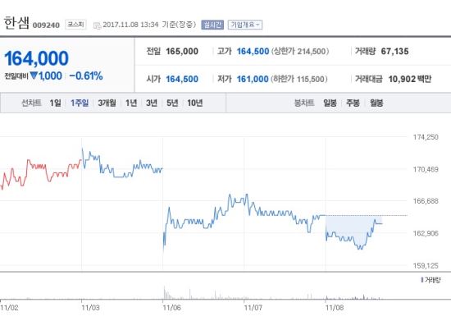
Task: Show the 3년 line chart
Action: click(x=152, y=103)
